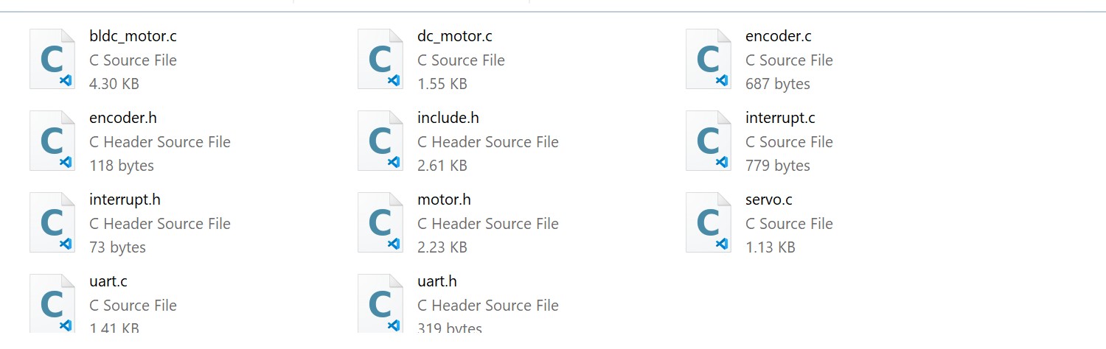
Task: Click the interrupt.h filename label
Action: [125, 200]
